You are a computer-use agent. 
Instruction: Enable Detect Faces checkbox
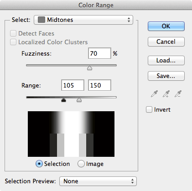tap(13, 33)
